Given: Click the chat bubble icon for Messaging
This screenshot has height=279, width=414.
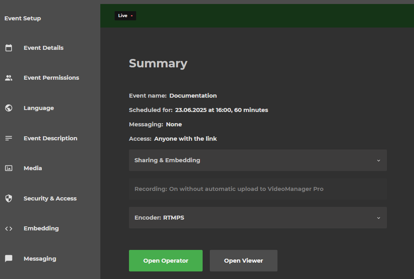Looking at the screenshot, I should pyautogui.click(x=9, y=258).
